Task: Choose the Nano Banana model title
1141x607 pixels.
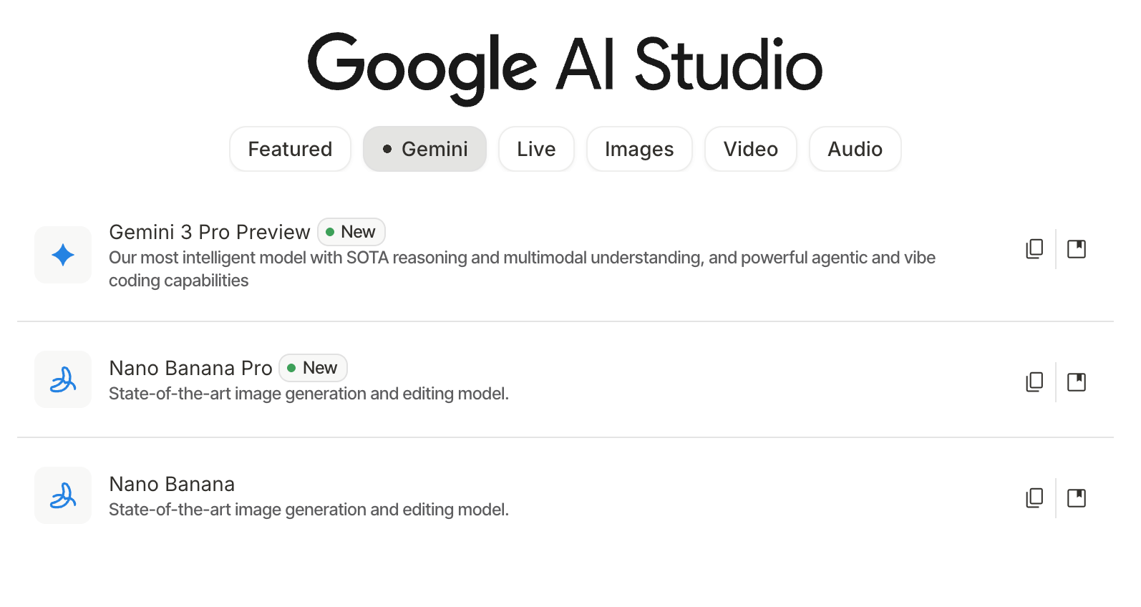Action: 172,485
